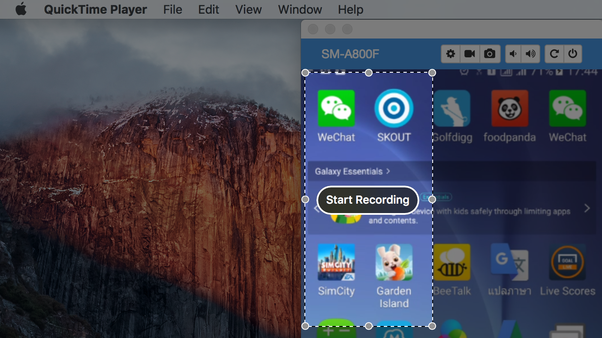The width and height of the screenshot is (602, 338).
Task: Open the Edit menu
Action: [x=209, y=9]
